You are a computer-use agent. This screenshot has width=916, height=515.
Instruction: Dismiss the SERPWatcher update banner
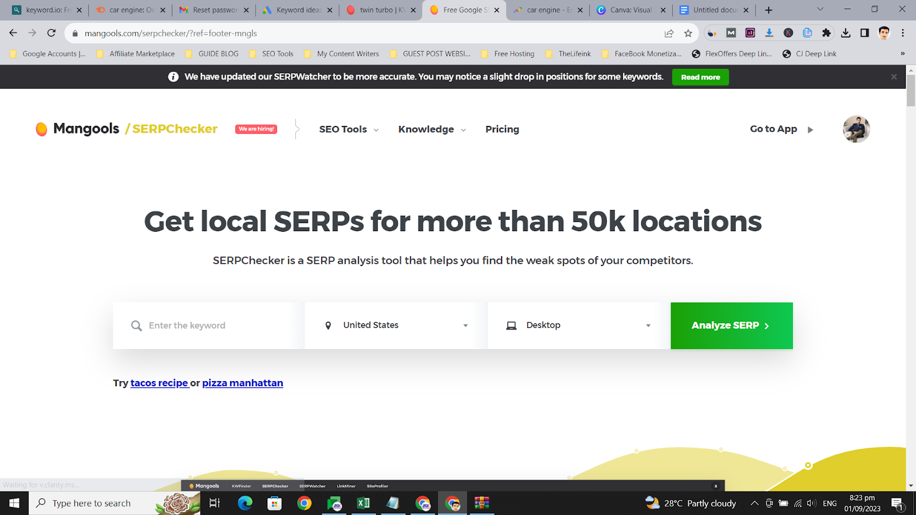click(894, 77)
